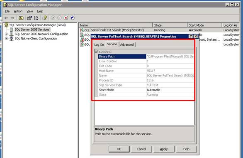
Task: Select SQL Native Client Configuration label
Action: tap(36, 39)
